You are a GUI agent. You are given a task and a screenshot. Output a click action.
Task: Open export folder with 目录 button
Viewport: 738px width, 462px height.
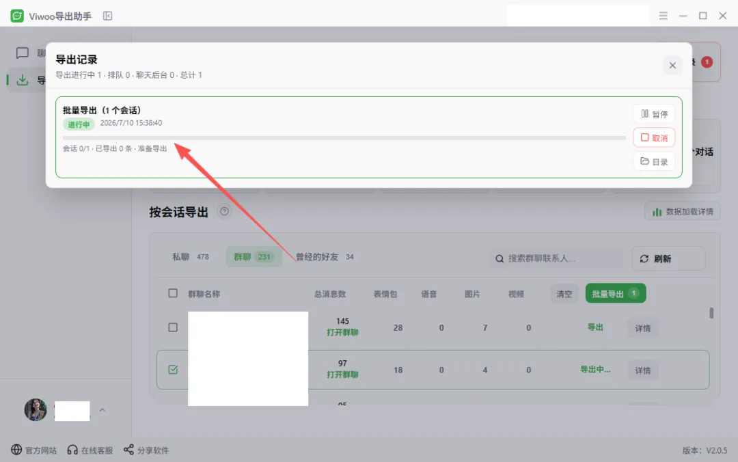click(654, 161)
